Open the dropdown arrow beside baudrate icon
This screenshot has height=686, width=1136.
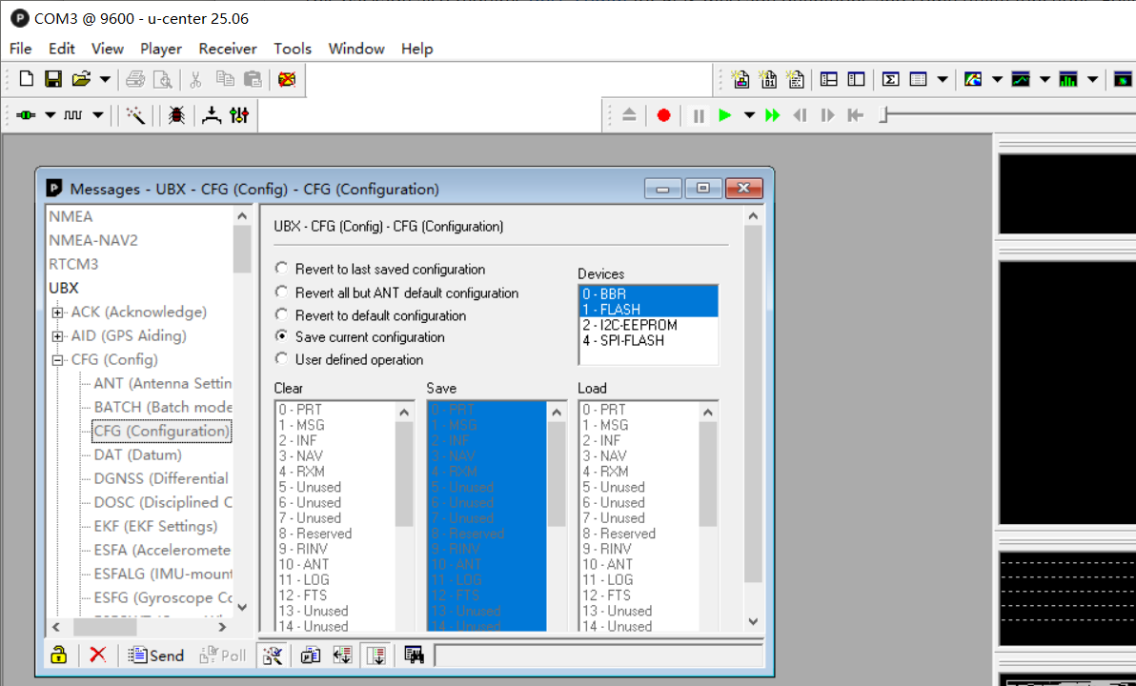pyautogui.click(x=97, y=115)
